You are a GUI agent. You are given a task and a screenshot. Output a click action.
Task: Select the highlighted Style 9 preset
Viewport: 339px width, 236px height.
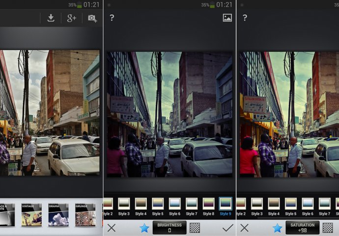[226, 204]
